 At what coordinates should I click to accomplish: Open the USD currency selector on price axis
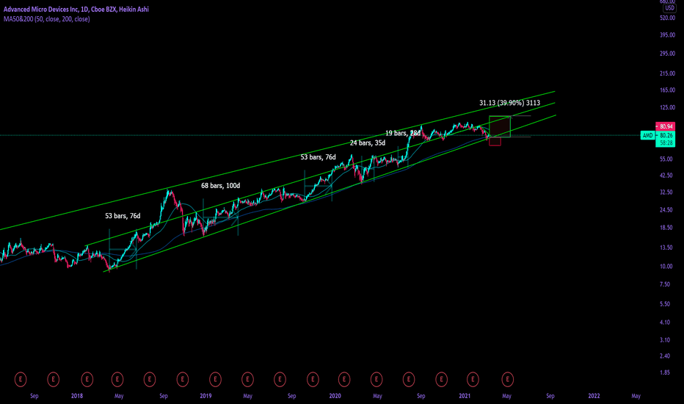(669, 8)
